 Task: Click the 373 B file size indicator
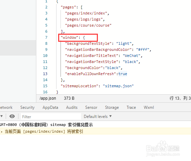[x=69, y=98]
